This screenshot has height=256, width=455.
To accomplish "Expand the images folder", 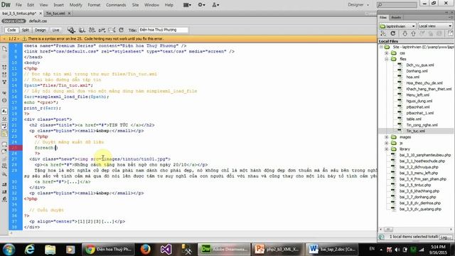I will (x=387, y=137).
